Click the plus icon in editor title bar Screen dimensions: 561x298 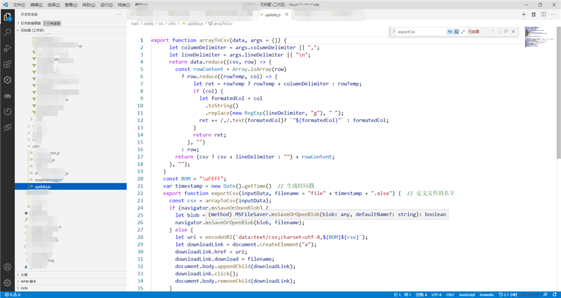coord(524,14)
